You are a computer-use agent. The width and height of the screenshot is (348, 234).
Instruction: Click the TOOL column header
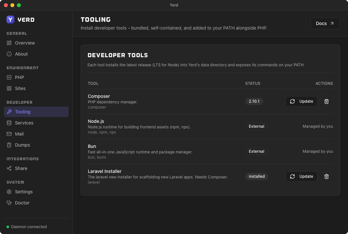(93, 84)
